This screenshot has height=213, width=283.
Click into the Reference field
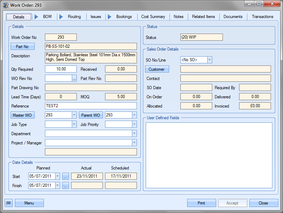91,106
